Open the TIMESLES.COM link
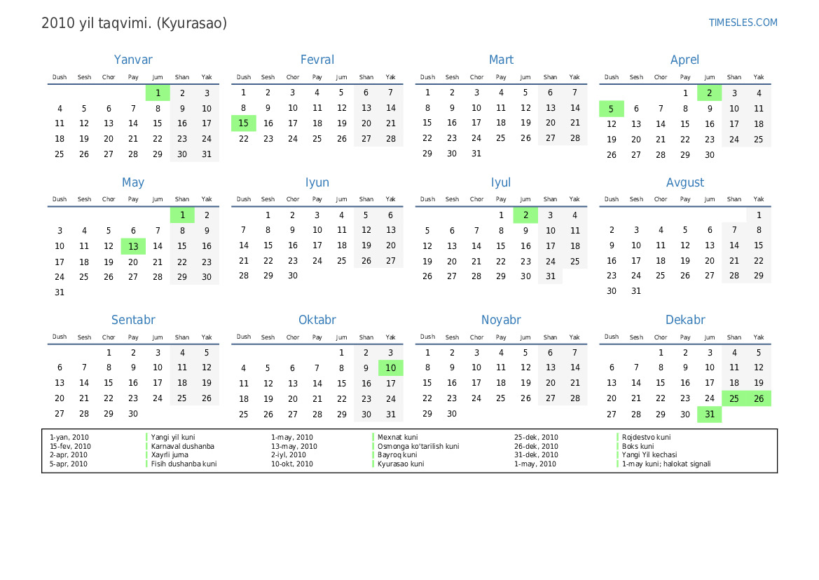This screenshot has height=580, width=819. pos(743,22)
